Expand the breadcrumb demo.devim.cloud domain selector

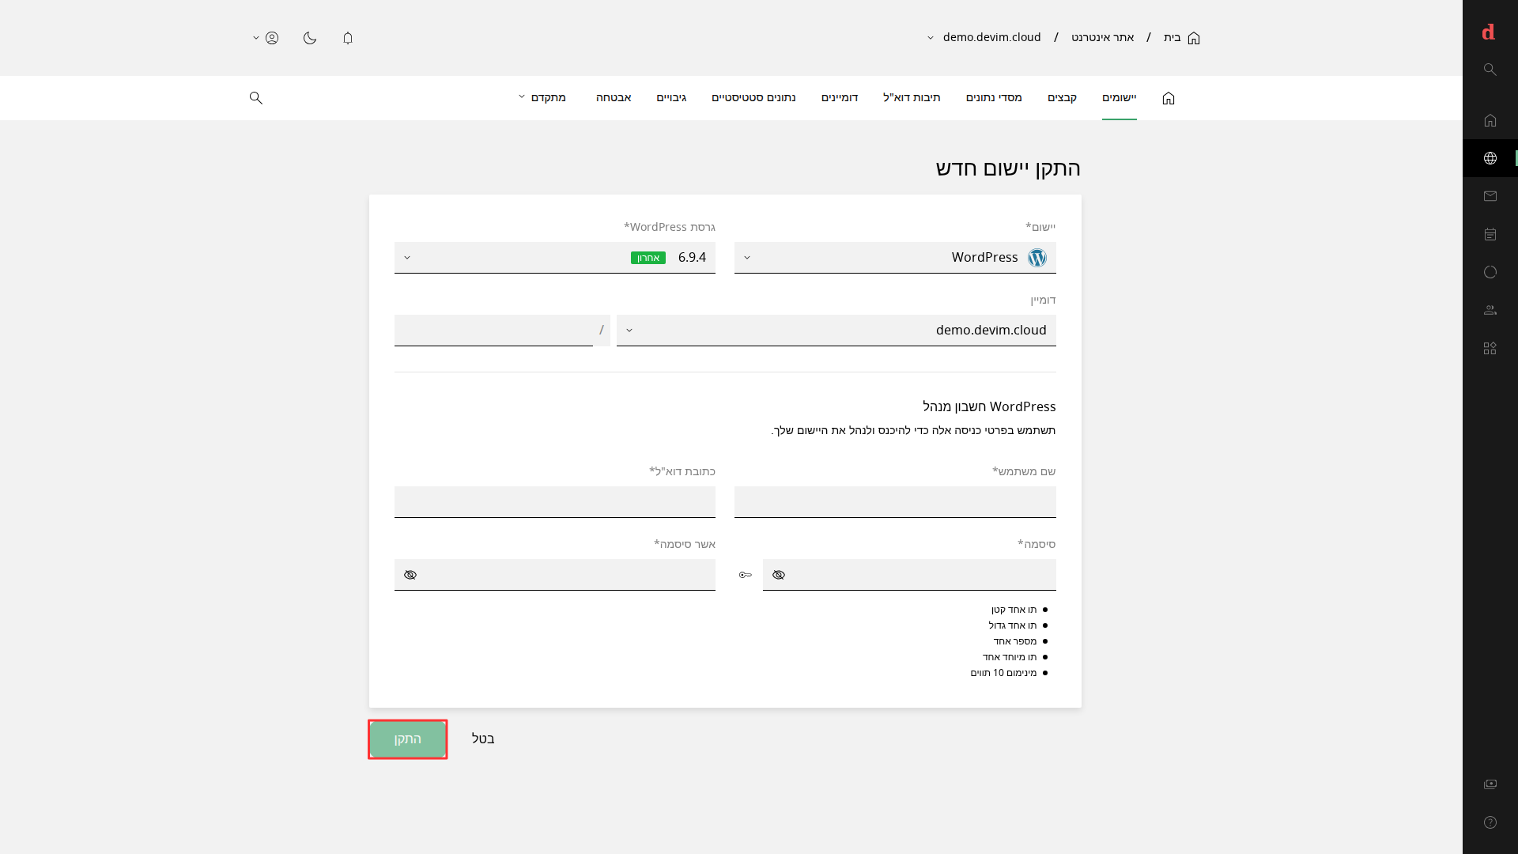[984, 38]
